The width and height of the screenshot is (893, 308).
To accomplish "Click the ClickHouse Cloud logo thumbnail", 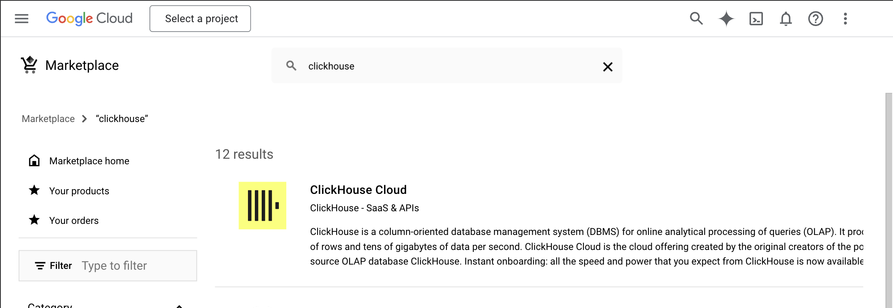I will [x=262, y=206].
